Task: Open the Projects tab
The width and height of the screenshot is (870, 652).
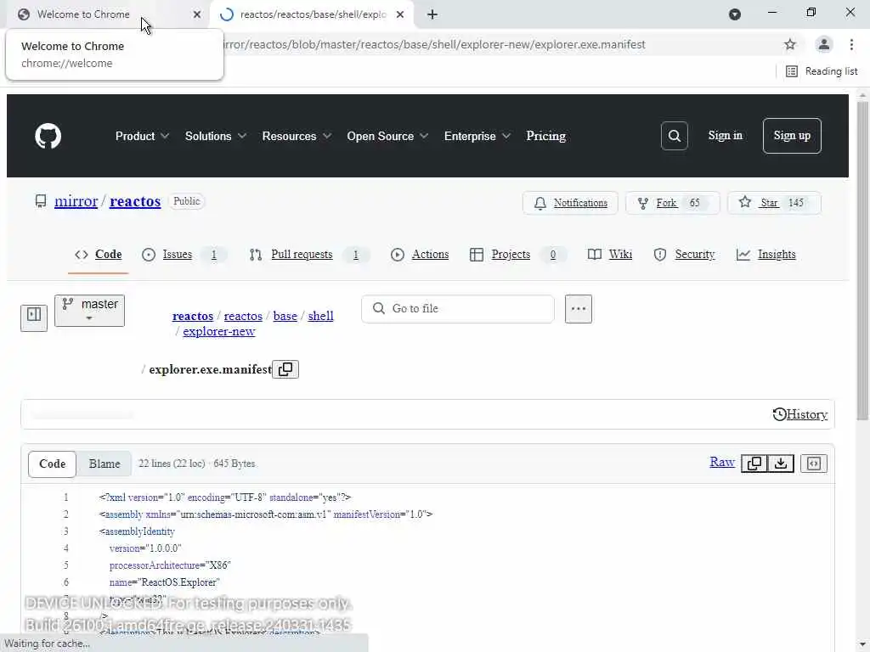Action: pos(517,255)
